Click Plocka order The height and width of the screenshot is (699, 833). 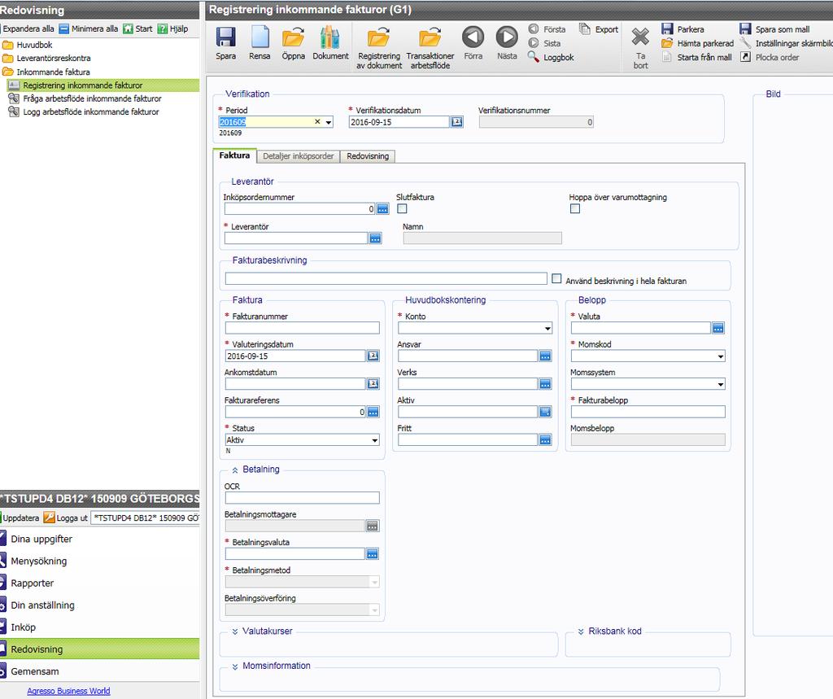770,57
